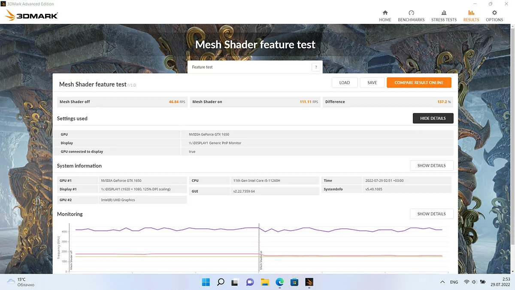Click Compare Result Online
Image resolution: width=515 pixels, height=290 pixels.
coord(418,82)
